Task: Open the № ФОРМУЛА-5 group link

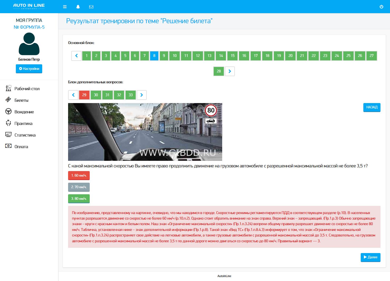Action: 29,27
